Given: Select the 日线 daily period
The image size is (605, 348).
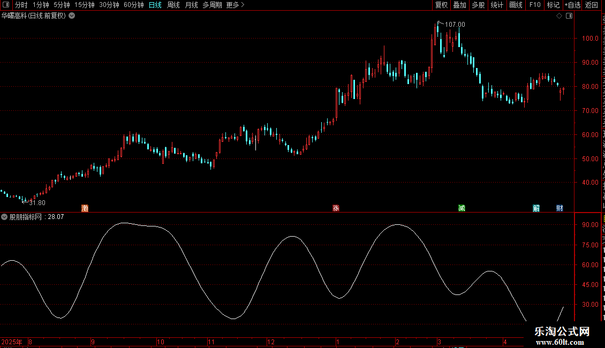Looking at the screenshot, I should 155,5.
